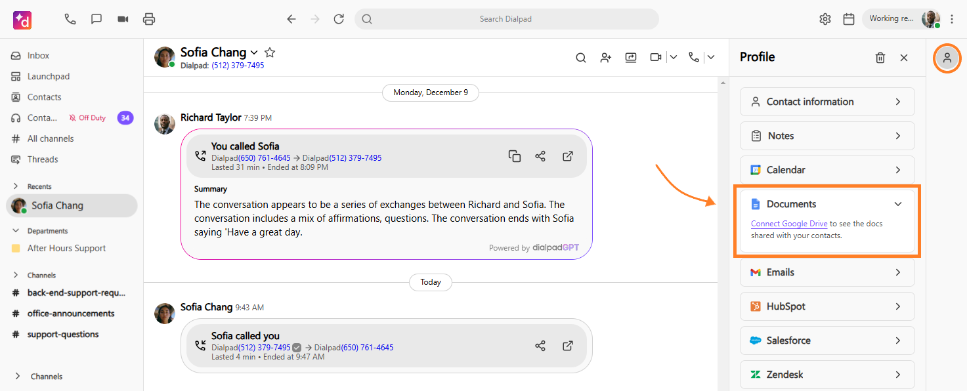This screenshot has height=391, width=967.
Task: Go forward with the right arrow
Action: click(315, 19)
